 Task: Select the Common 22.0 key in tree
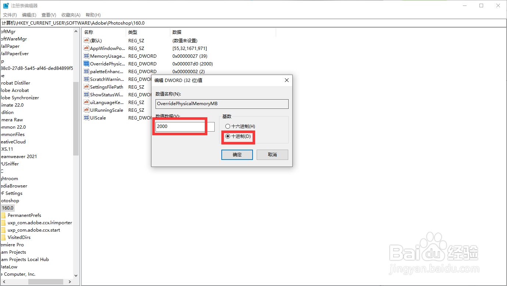(13, 127)
